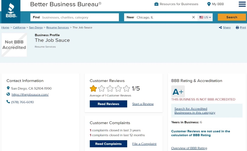Click the Share icon

[x=220, y=27]
